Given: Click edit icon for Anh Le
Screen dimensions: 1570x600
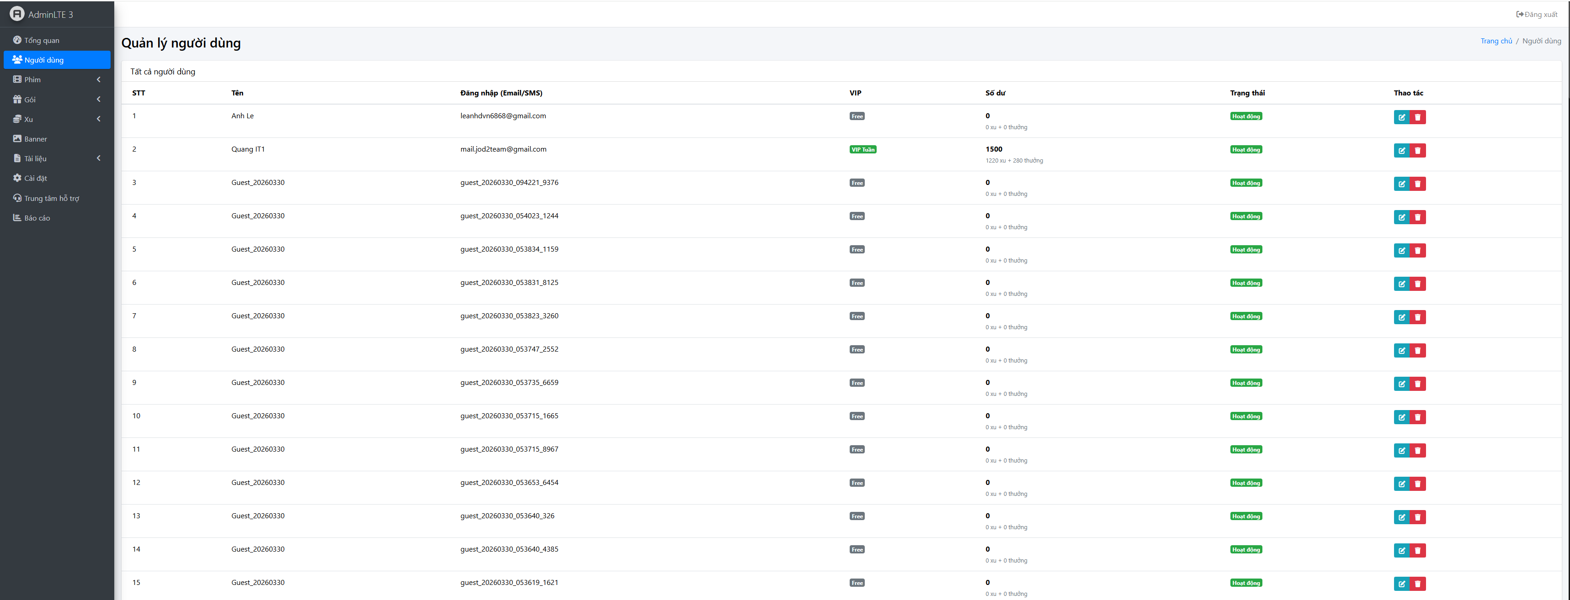Looking at the screenshot, I should click(1401, 117).
